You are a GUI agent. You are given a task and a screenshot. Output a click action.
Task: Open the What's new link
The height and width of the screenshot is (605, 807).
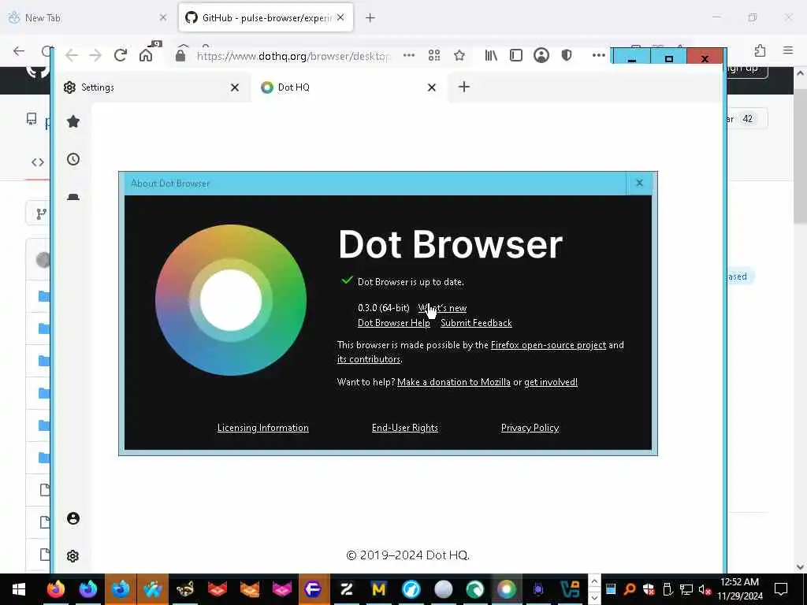coord(442,308)
